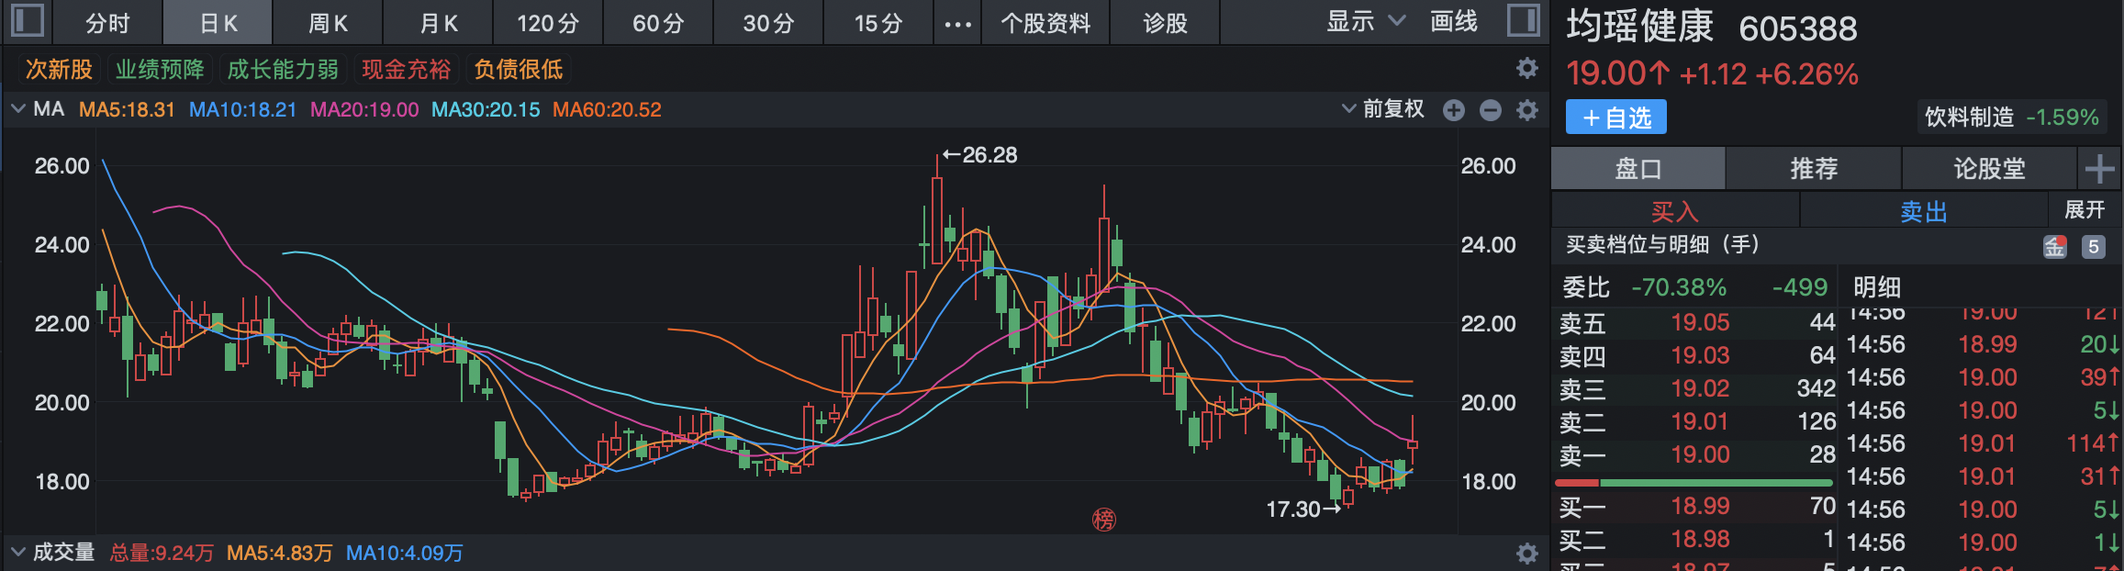Add the stock with the +自选 button
Screen dimensions: 2124x571
[1615, 118]
